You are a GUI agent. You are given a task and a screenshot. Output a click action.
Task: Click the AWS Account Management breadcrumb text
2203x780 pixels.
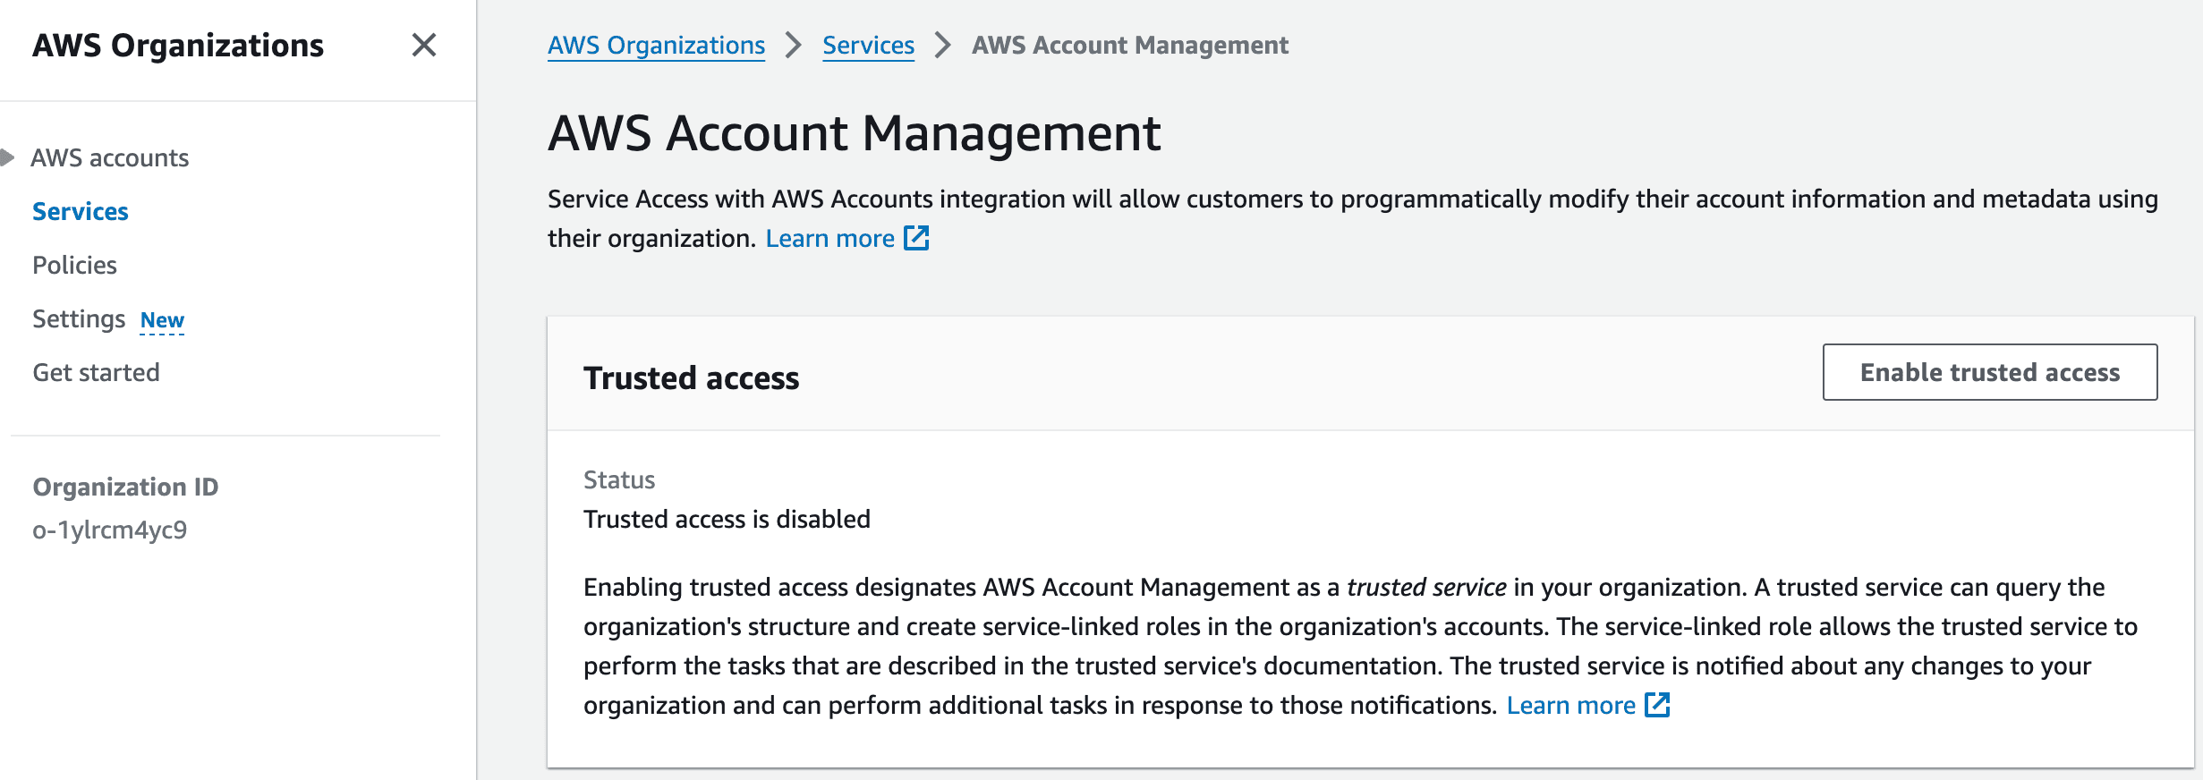(x=1129, y=45)
